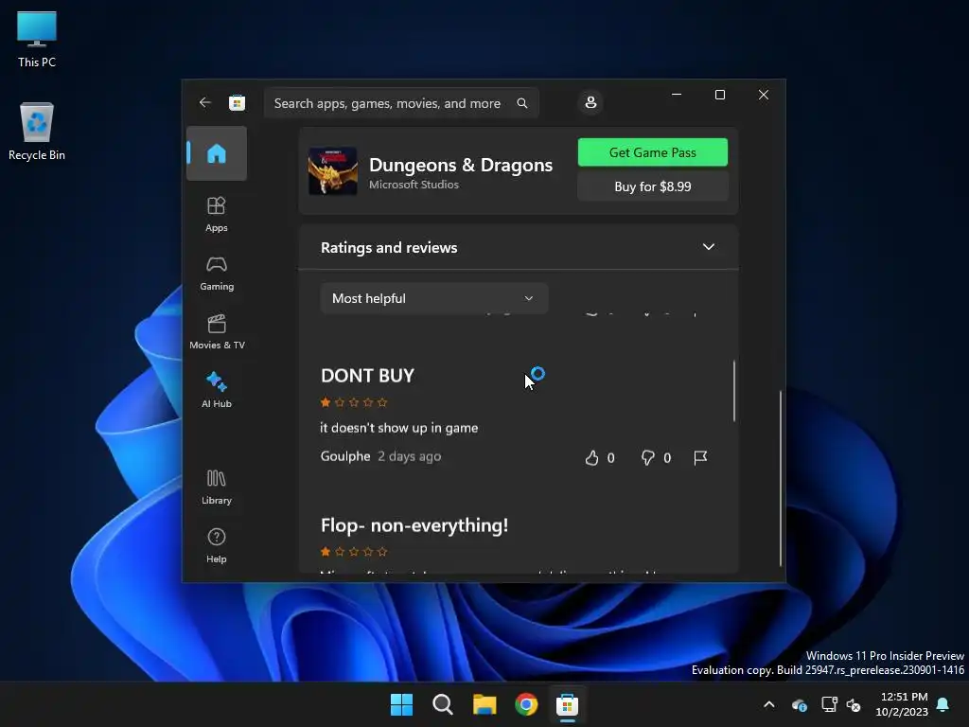Viewport: 969px width, 727px height.
Task: Click the OneDrive cloud tray icon
Action: tap(799, 704)
